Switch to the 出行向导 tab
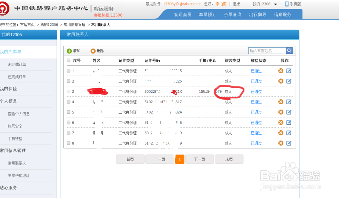This screenshot has width=339, height=198. [257, 15]
